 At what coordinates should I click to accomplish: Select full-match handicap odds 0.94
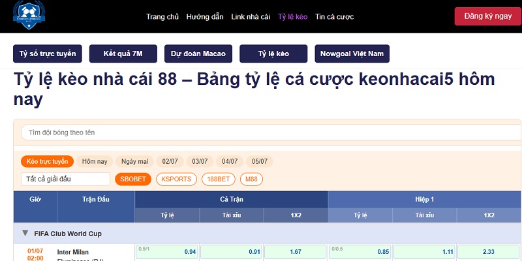pyautogui.click(x=167, y=252)
